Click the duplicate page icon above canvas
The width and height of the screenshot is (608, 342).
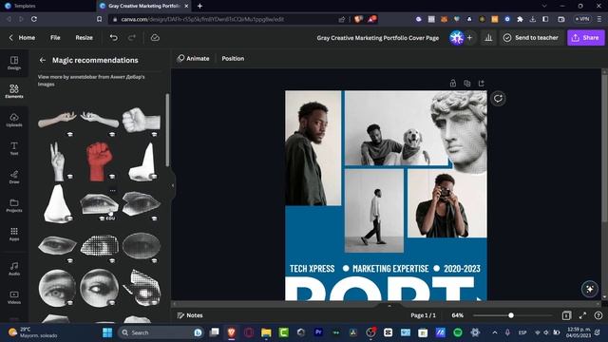[x=467, y=83]
